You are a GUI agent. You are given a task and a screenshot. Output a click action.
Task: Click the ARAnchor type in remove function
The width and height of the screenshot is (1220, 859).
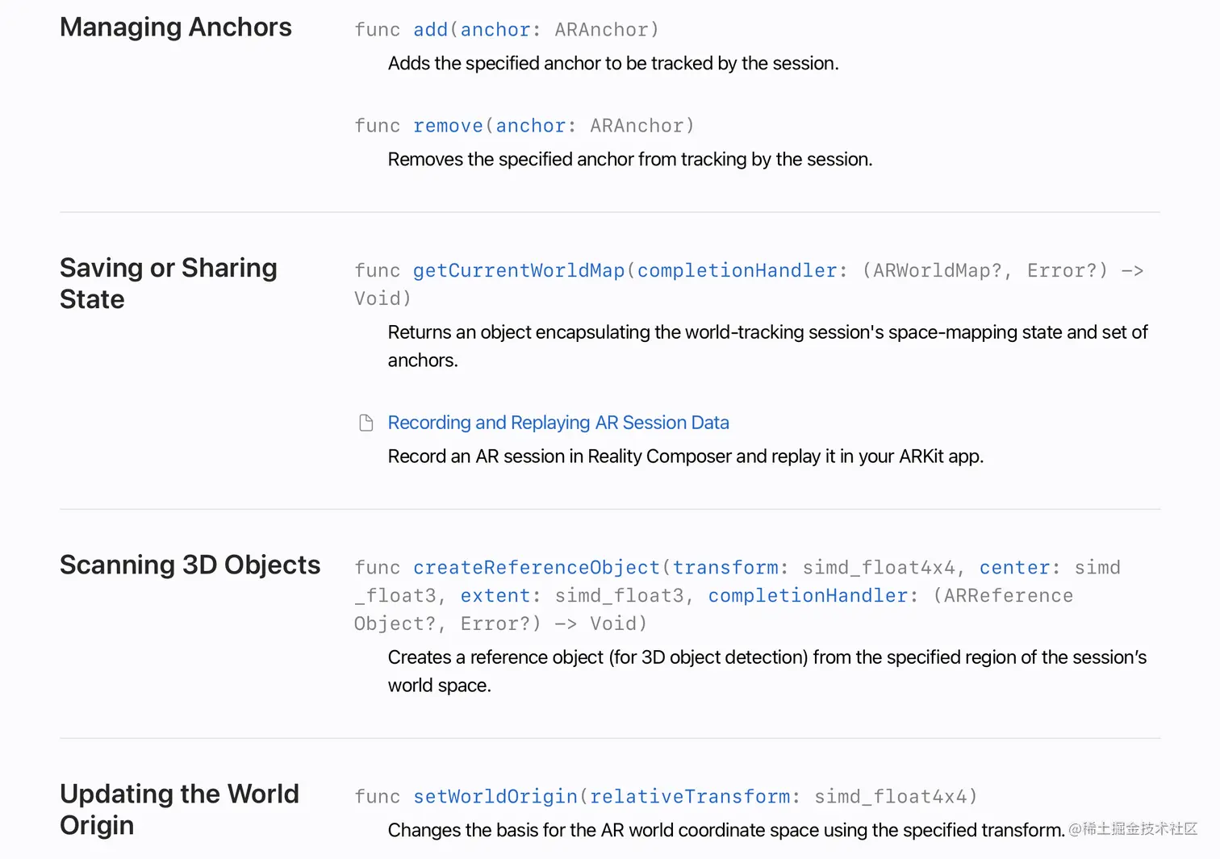[641, 126]
